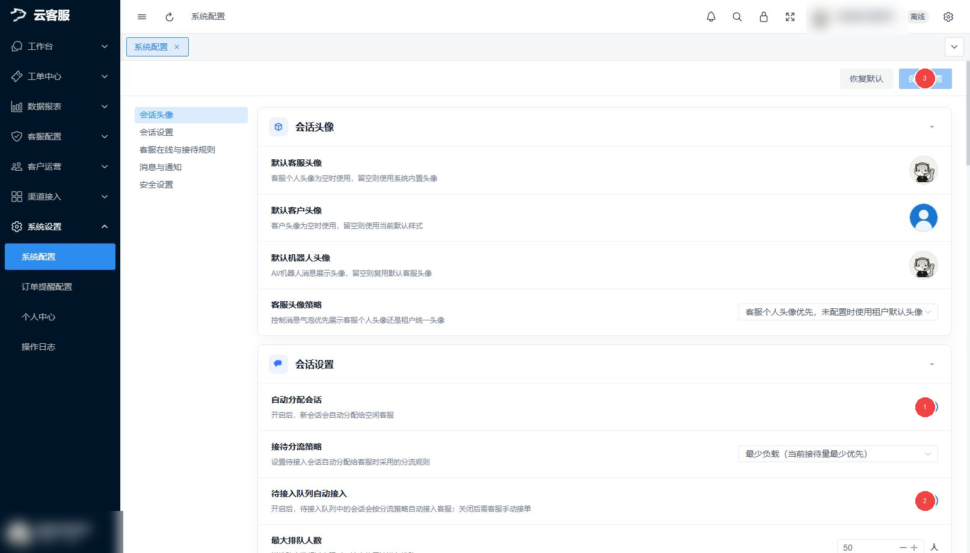Close the 系统配置 tab with its x
Image resolution: width=970 pixels, height=553 pixels.
tap(177, 47)
